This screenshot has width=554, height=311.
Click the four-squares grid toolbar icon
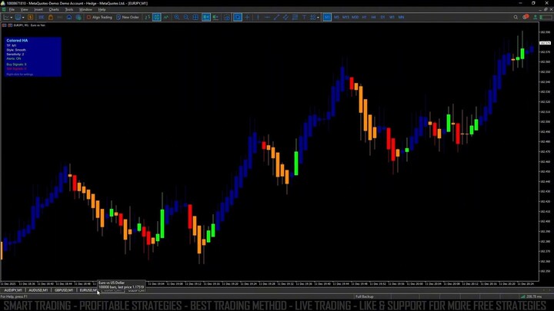195,17
